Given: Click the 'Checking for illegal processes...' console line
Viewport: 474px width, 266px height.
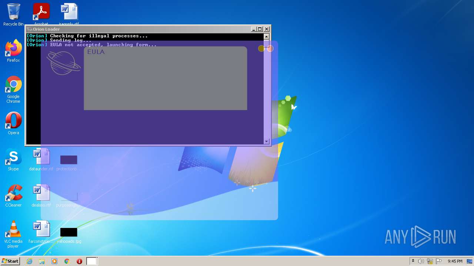Looking at the screenshot, I should coord(99,36).
